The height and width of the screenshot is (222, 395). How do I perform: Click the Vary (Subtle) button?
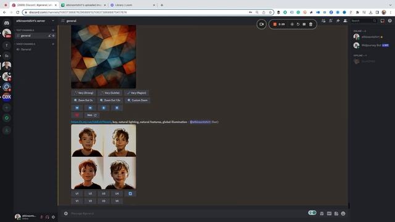(110, 93)
